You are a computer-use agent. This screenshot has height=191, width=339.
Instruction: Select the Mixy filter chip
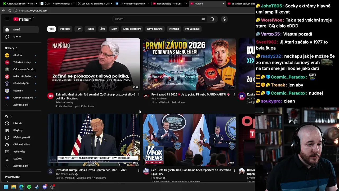114,29
